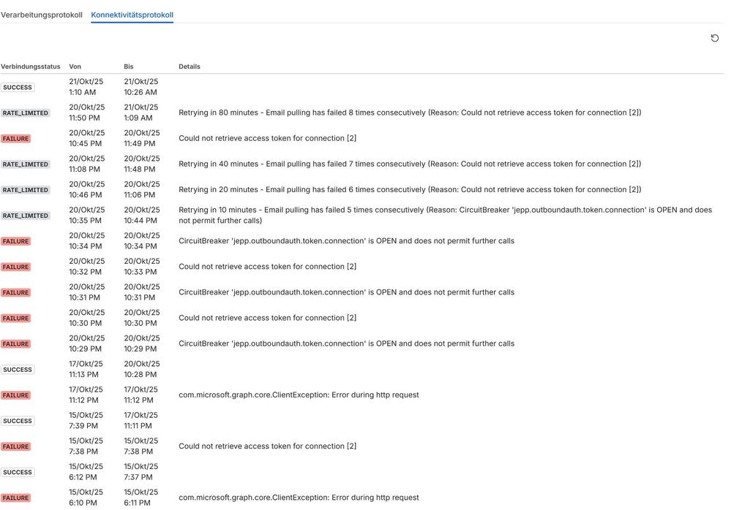Click RATE_LIMITED badge starting 20/Okt/25 11:50 PM
This screenshot has height=510, width=731.
25,113
